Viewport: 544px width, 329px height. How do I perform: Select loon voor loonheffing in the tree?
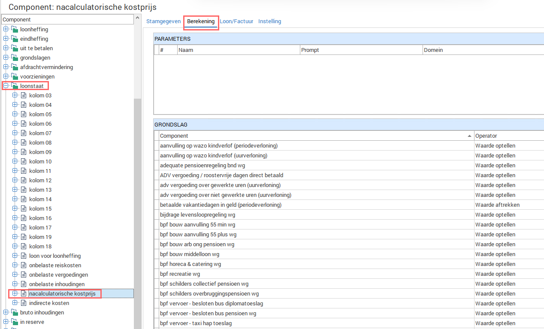55,256
